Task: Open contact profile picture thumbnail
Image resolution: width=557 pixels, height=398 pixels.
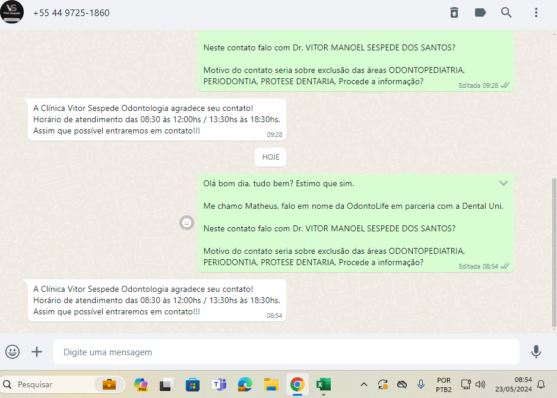Action: click(12, 12)
